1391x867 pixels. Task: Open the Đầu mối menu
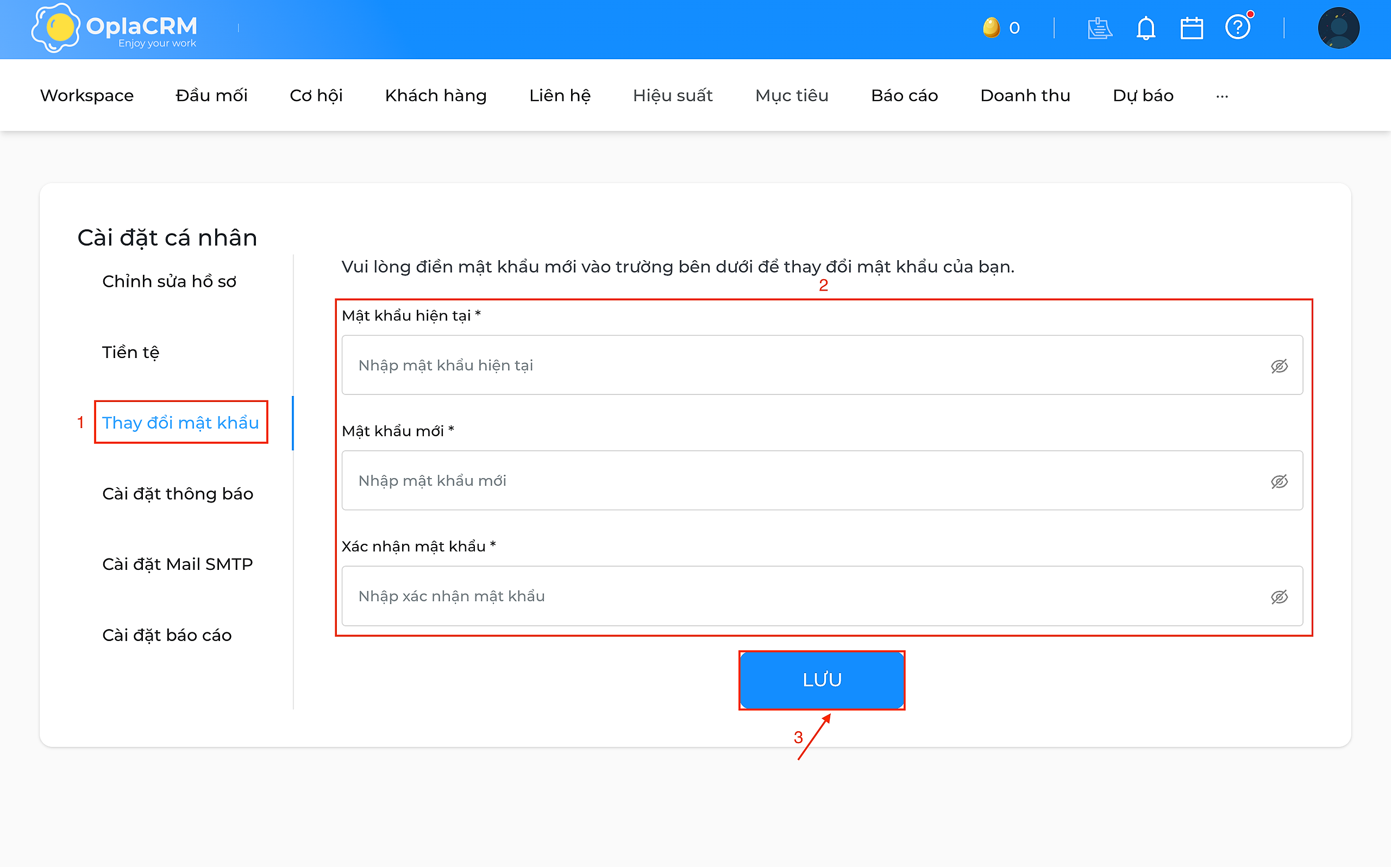point(211,95)
